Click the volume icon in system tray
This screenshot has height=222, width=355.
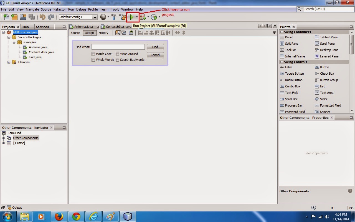click(327, 216)
